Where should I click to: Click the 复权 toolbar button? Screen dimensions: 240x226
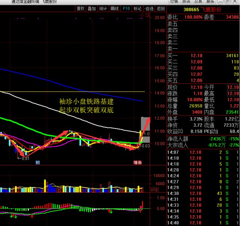tap(81, 9)
